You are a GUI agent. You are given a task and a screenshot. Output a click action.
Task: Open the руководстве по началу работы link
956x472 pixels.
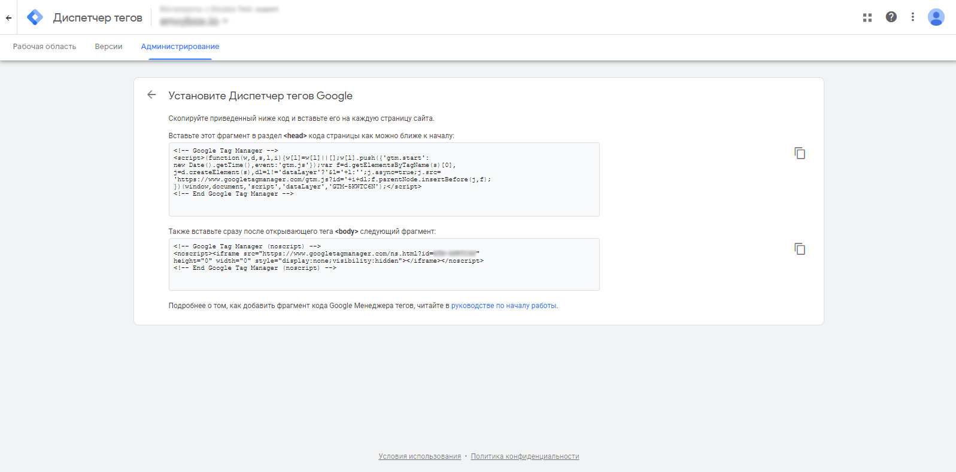[503, 306]
